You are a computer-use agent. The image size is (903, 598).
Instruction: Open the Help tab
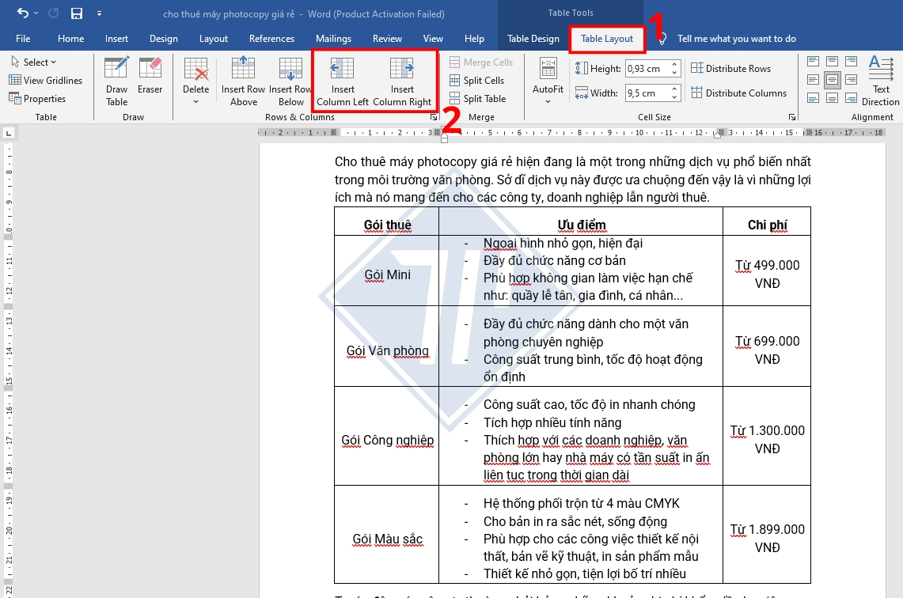(475, 39)
